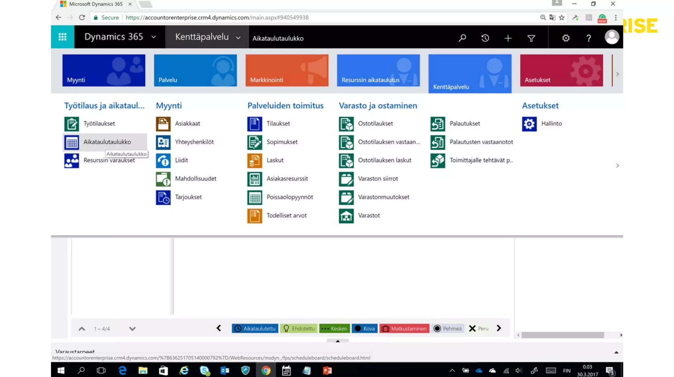
Task: Click the search magnifier in the navigation bar
Action: [x=462, y=38]
